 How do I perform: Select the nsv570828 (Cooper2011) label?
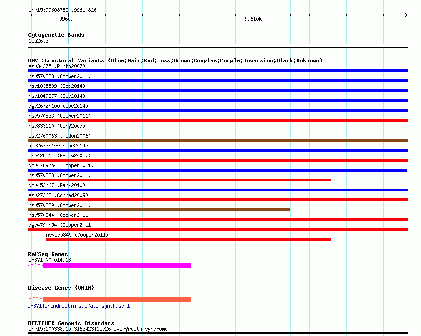tap(60, 76)
